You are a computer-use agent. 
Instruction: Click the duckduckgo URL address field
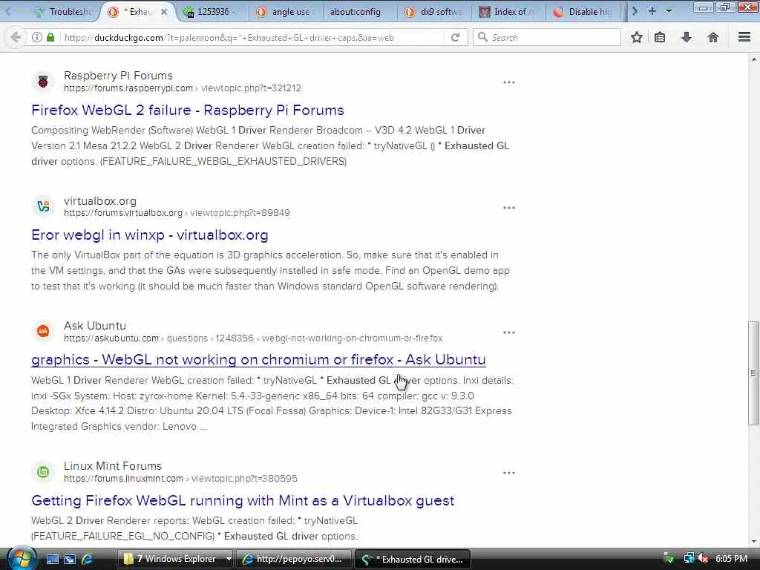tap(252, 37)
